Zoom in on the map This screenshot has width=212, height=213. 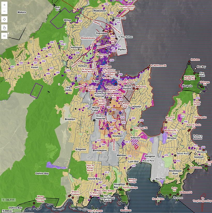pyautogui.click(x=4, y=5)
